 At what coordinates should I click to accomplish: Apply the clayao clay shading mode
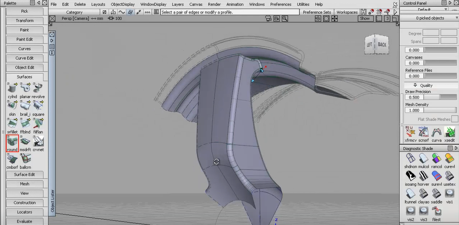pos(423,194)
